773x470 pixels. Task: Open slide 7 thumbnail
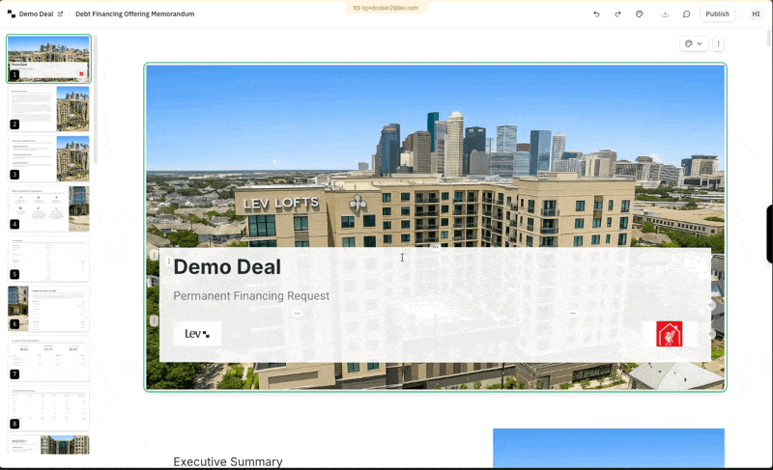48,359
